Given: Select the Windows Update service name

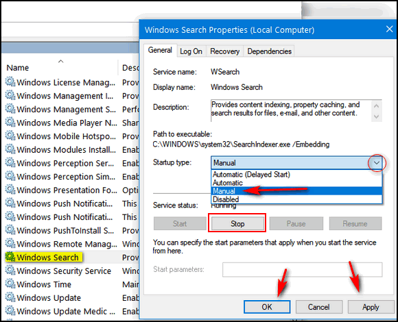Looking at the screenshot, I should tap(49, 298).
